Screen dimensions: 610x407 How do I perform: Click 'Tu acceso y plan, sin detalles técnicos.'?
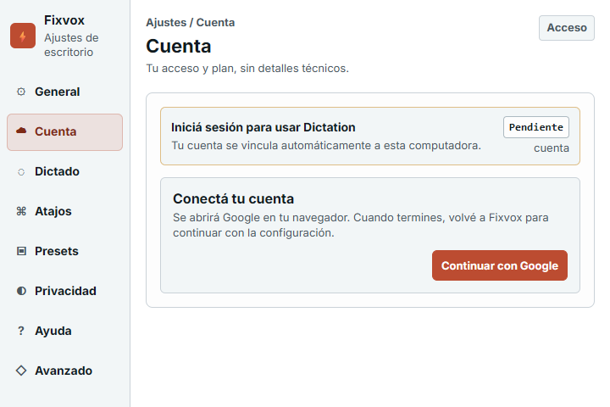[247, 69]
